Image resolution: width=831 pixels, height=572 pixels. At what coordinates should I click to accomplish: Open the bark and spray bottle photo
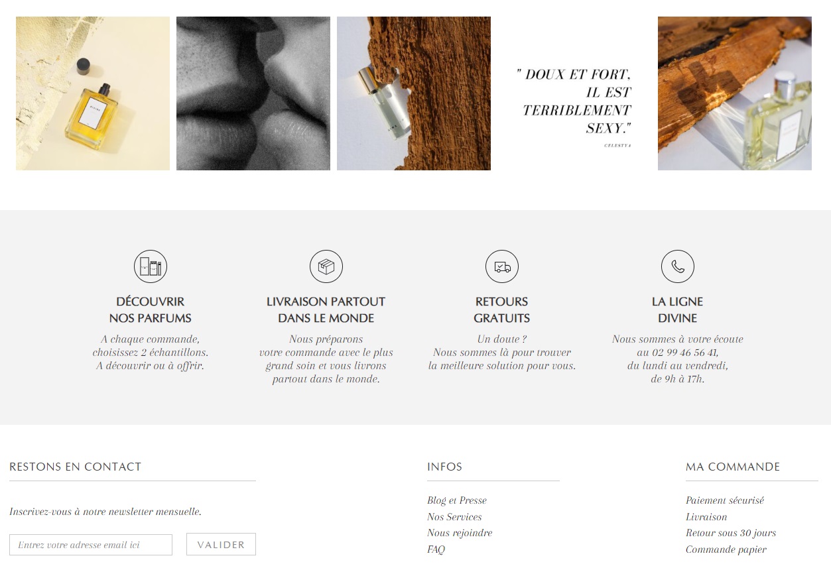coord(414,93)
